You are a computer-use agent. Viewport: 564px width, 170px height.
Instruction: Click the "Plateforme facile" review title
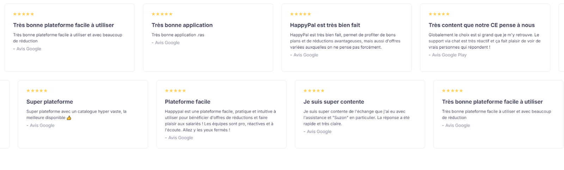click(187, 102)
